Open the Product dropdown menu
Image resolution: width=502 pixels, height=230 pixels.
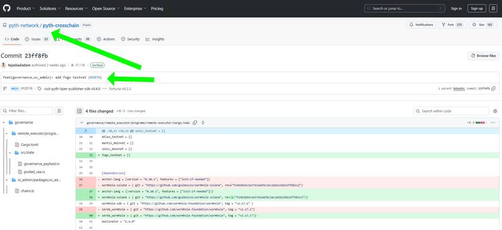point(26,8)
